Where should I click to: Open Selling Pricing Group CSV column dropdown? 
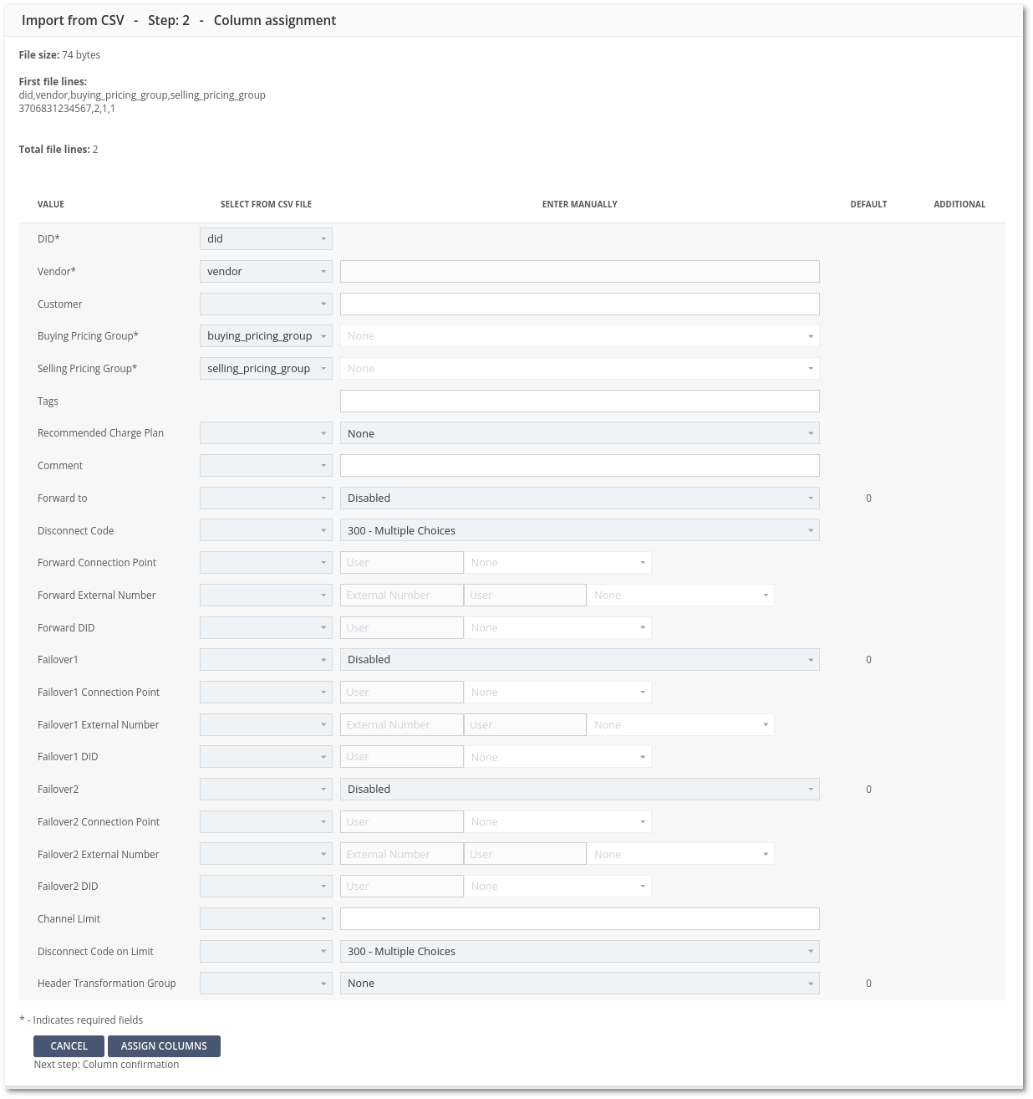(266, 369)
